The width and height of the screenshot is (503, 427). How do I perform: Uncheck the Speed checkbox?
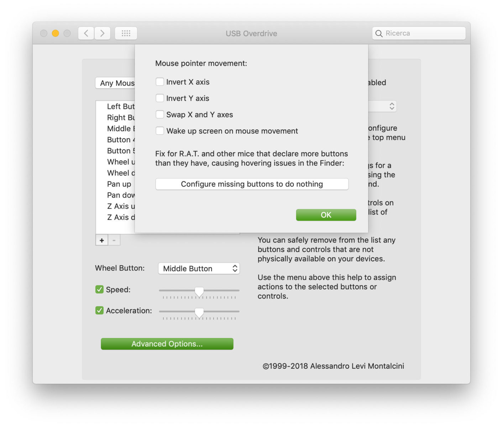pyautogui.click(x=99, y=290)
